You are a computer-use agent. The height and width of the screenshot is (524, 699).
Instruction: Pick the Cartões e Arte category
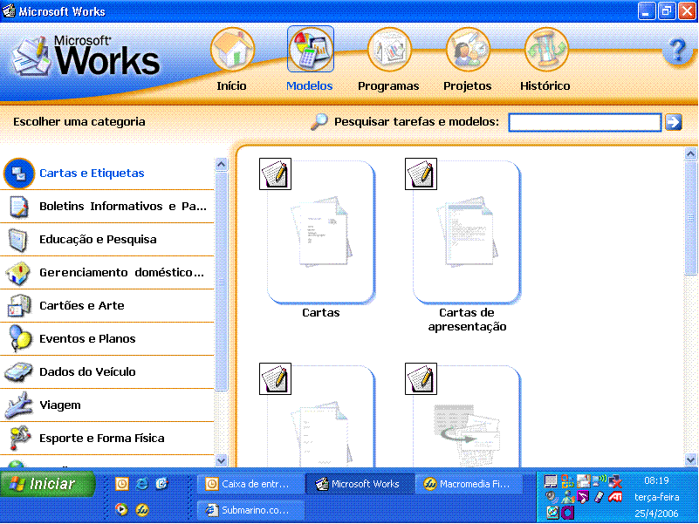[107, 306]
